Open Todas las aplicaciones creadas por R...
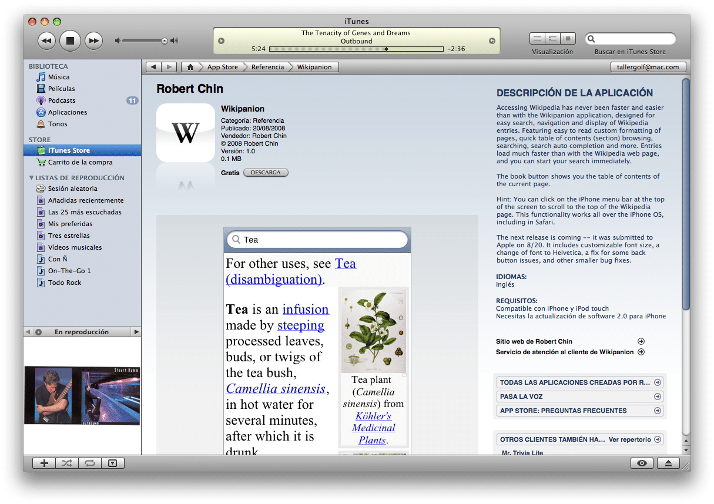This screenshot has width=714, height=504. (x=580, y=382)
